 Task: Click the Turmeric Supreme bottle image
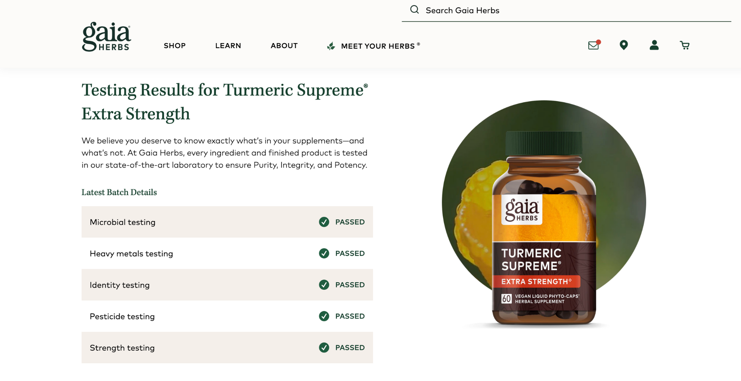[544, 228]
